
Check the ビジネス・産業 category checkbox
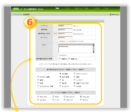(x=38, y=77)
